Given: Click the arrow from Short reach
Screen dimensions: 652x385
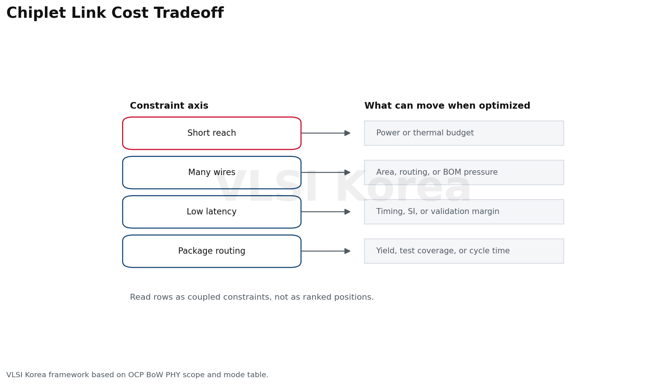Looking at the screenshot, I should click(326, 133).
